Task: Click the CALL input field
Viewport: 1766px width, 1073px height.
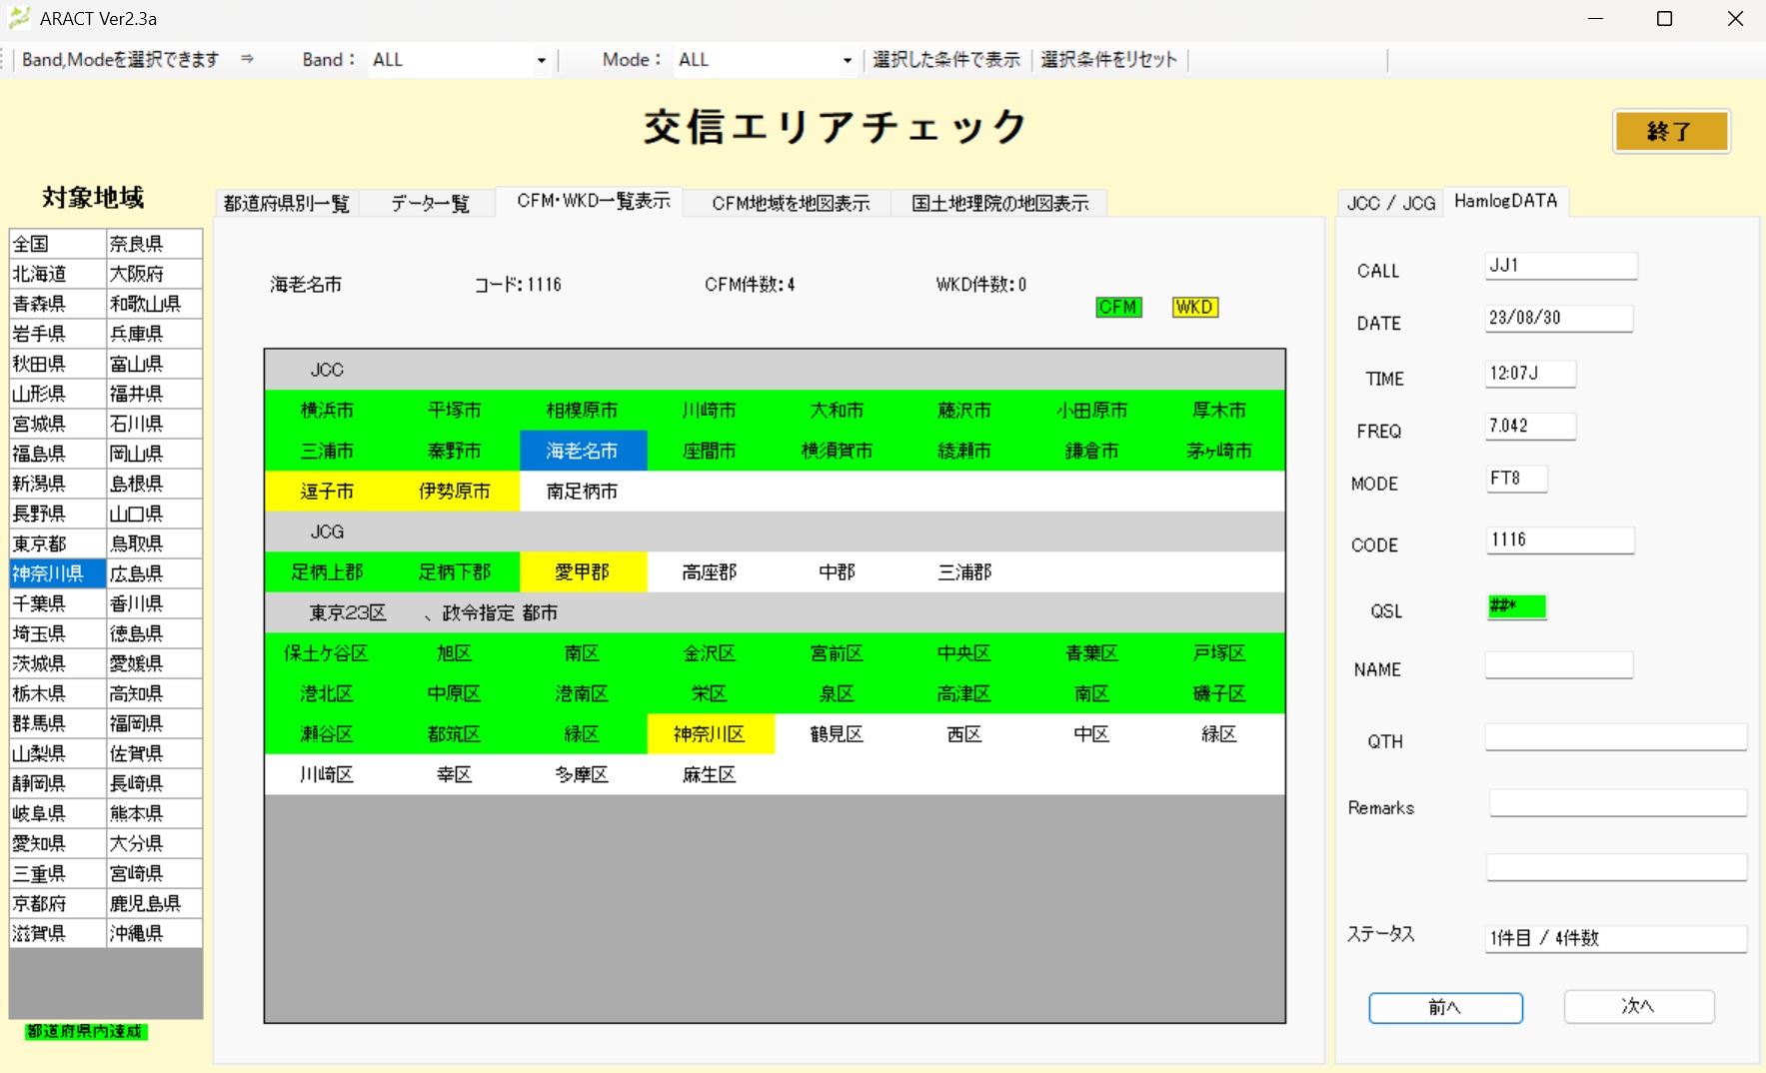Action: coord(1560,266)
